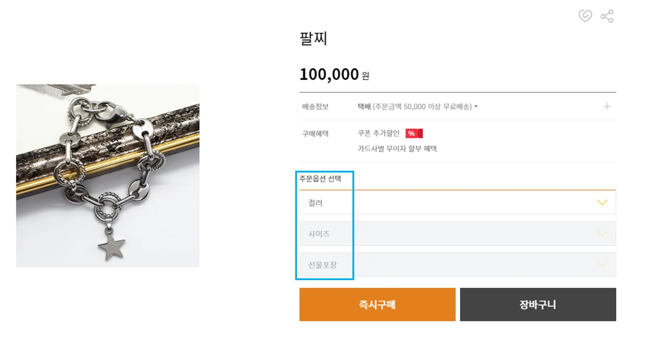
Task: Click the 주문옵션 선택 heading
Action: point(320,179)
